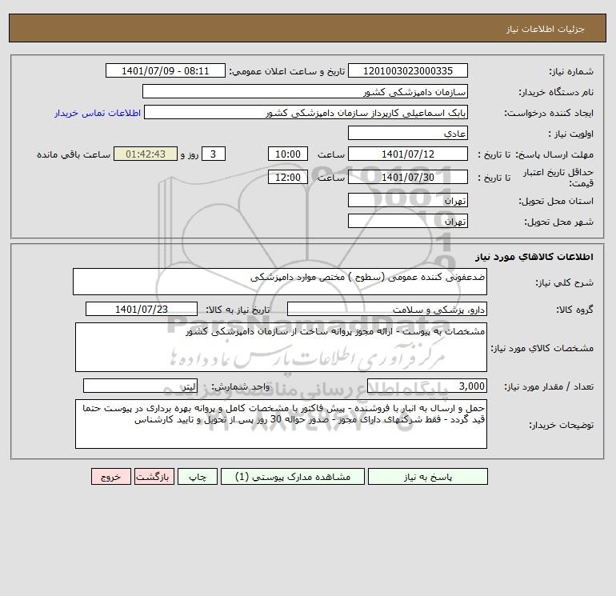Click delivery province field تهران
This screenshot has height=596, width=616.
pyautogui.click(x=408, y=200)
